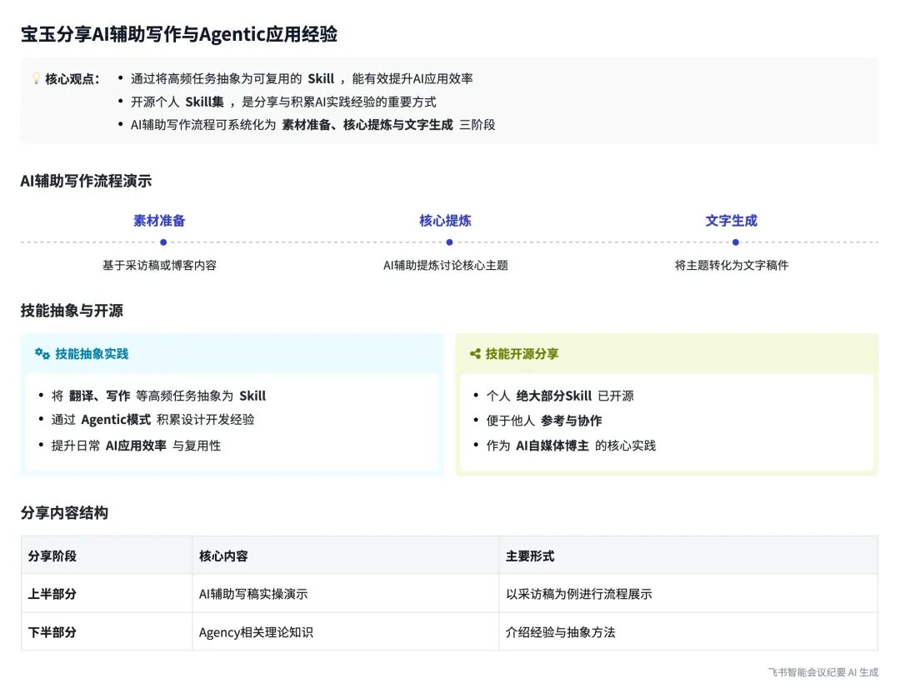Click the bullet 提升日常 AI应用效率 与复用性
The width and height of the screenshot is (900, 698).
click(x=136, y=446)
